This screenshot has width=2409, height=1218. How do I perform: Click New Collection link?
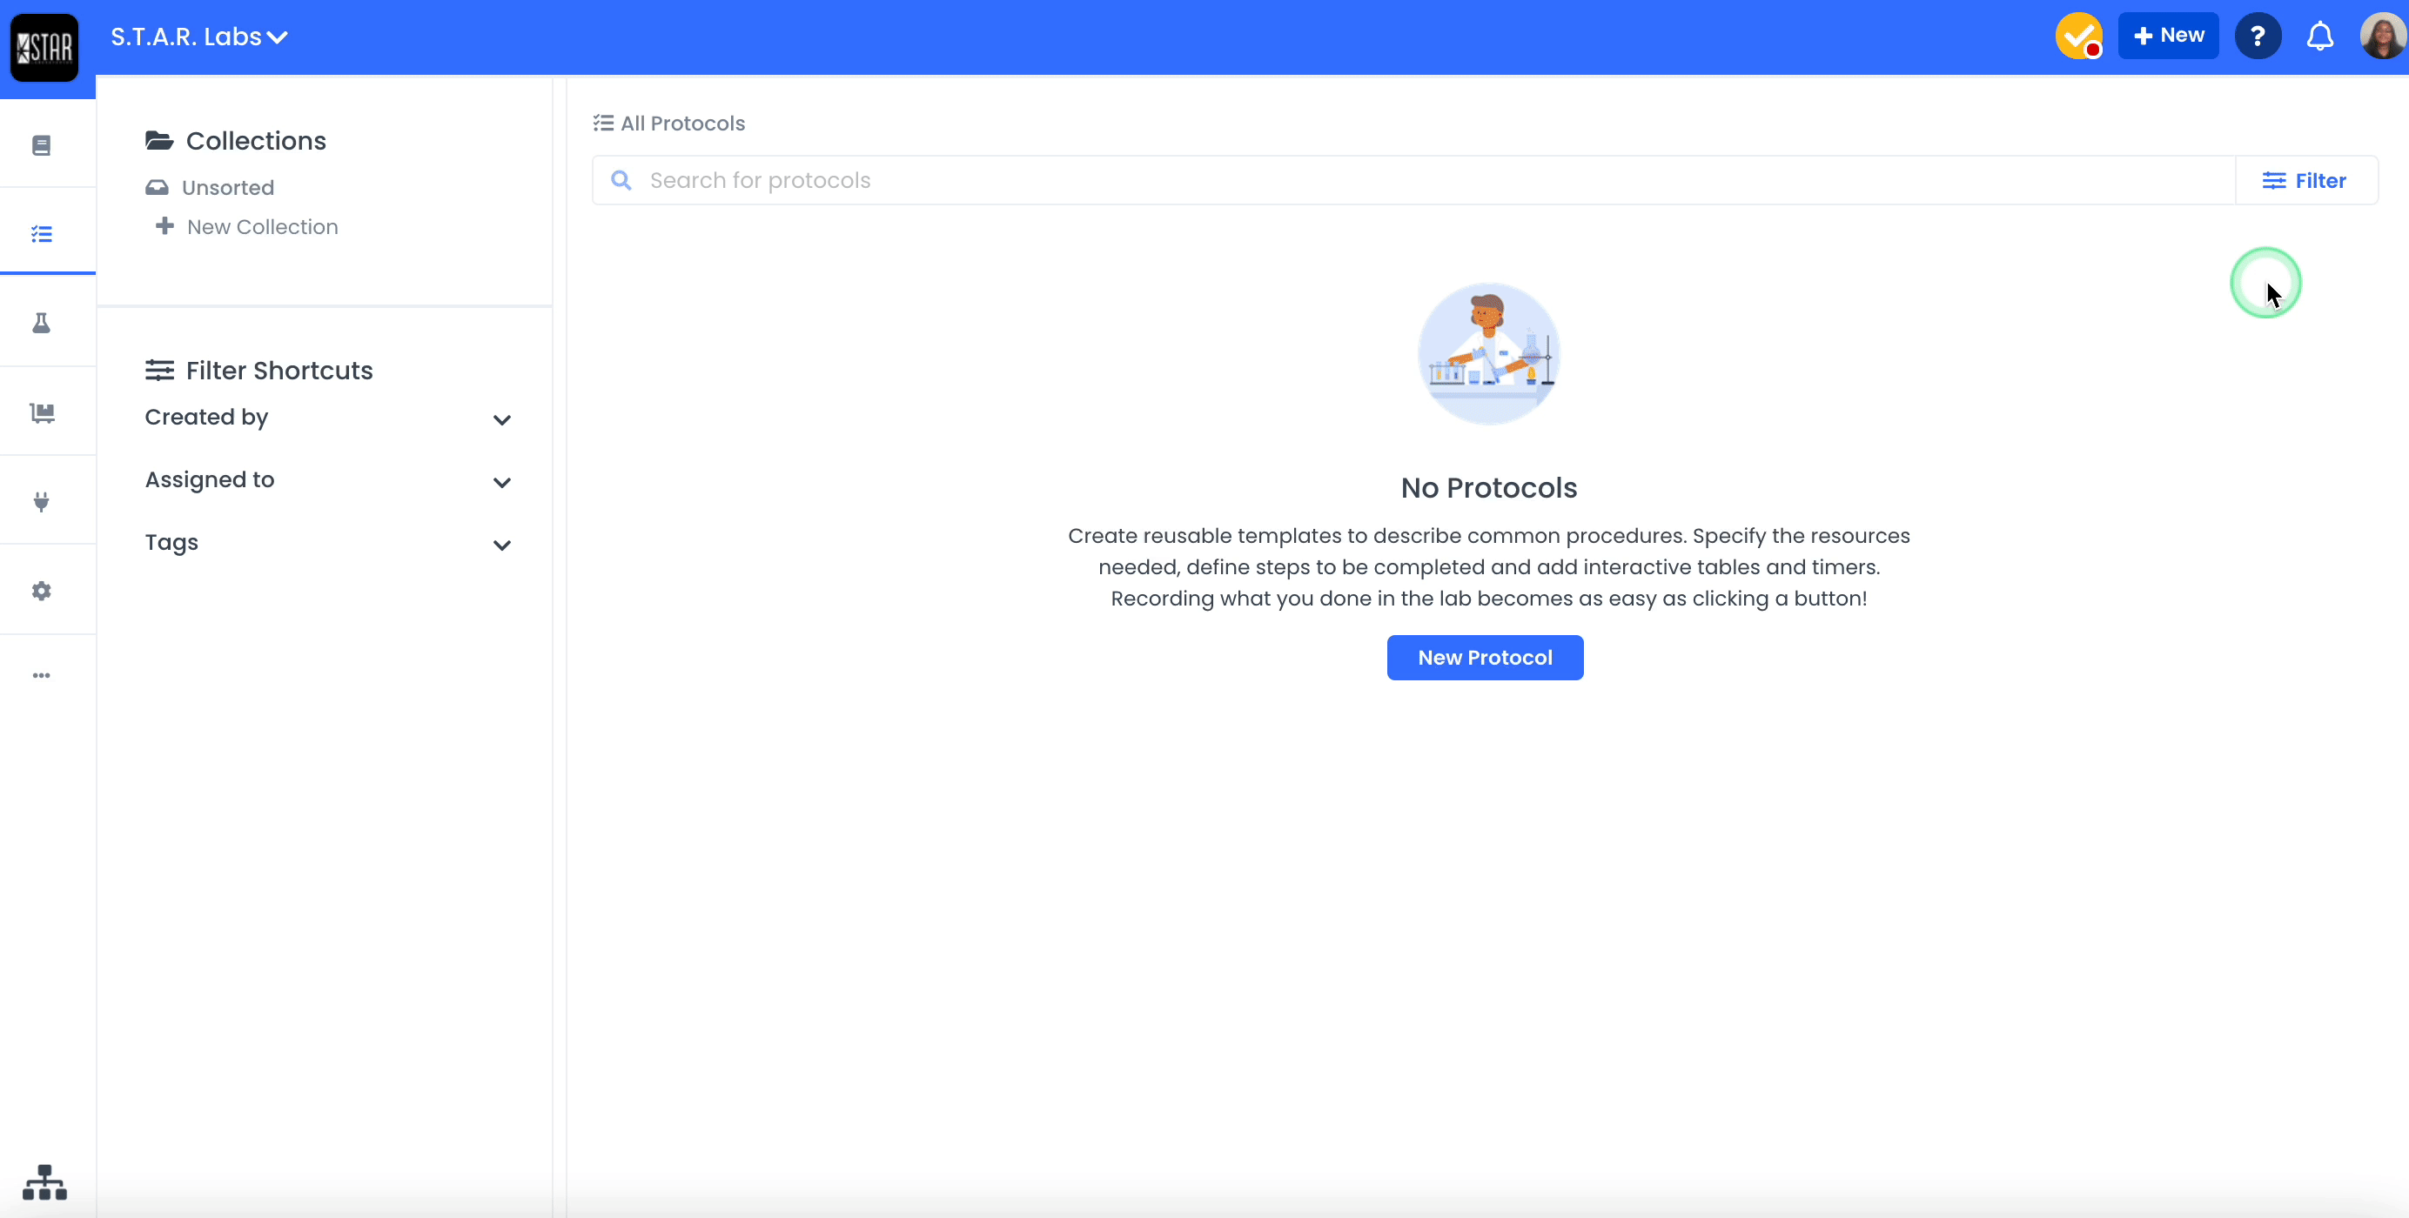[x=262, y=227]
